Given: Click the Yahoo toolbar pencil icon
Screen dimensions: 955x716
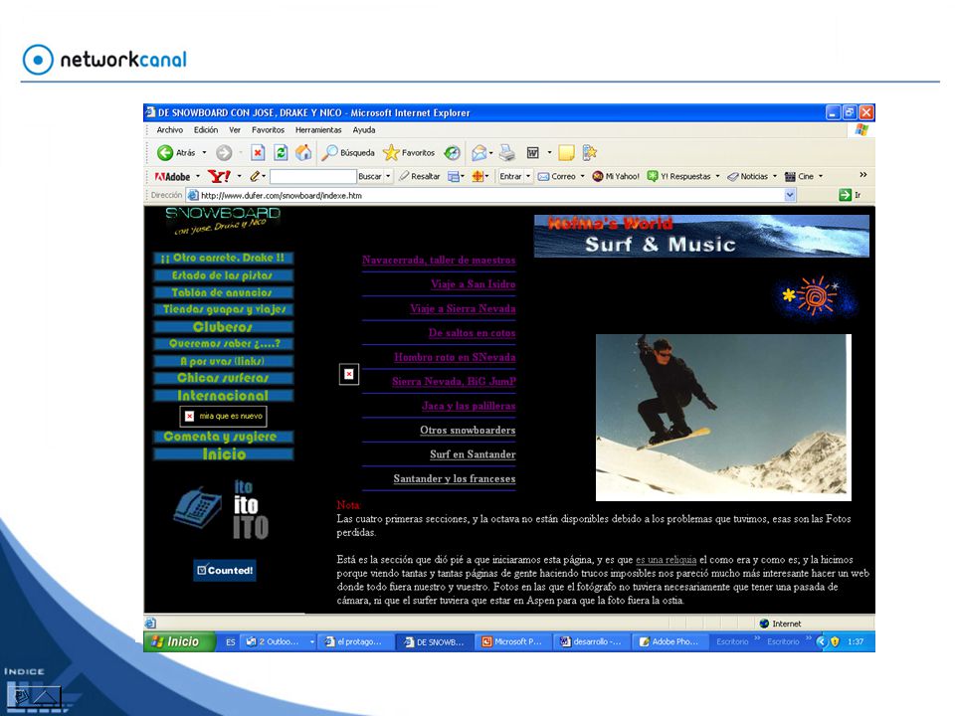Looking at the screenshot, I should pos(255,177).
